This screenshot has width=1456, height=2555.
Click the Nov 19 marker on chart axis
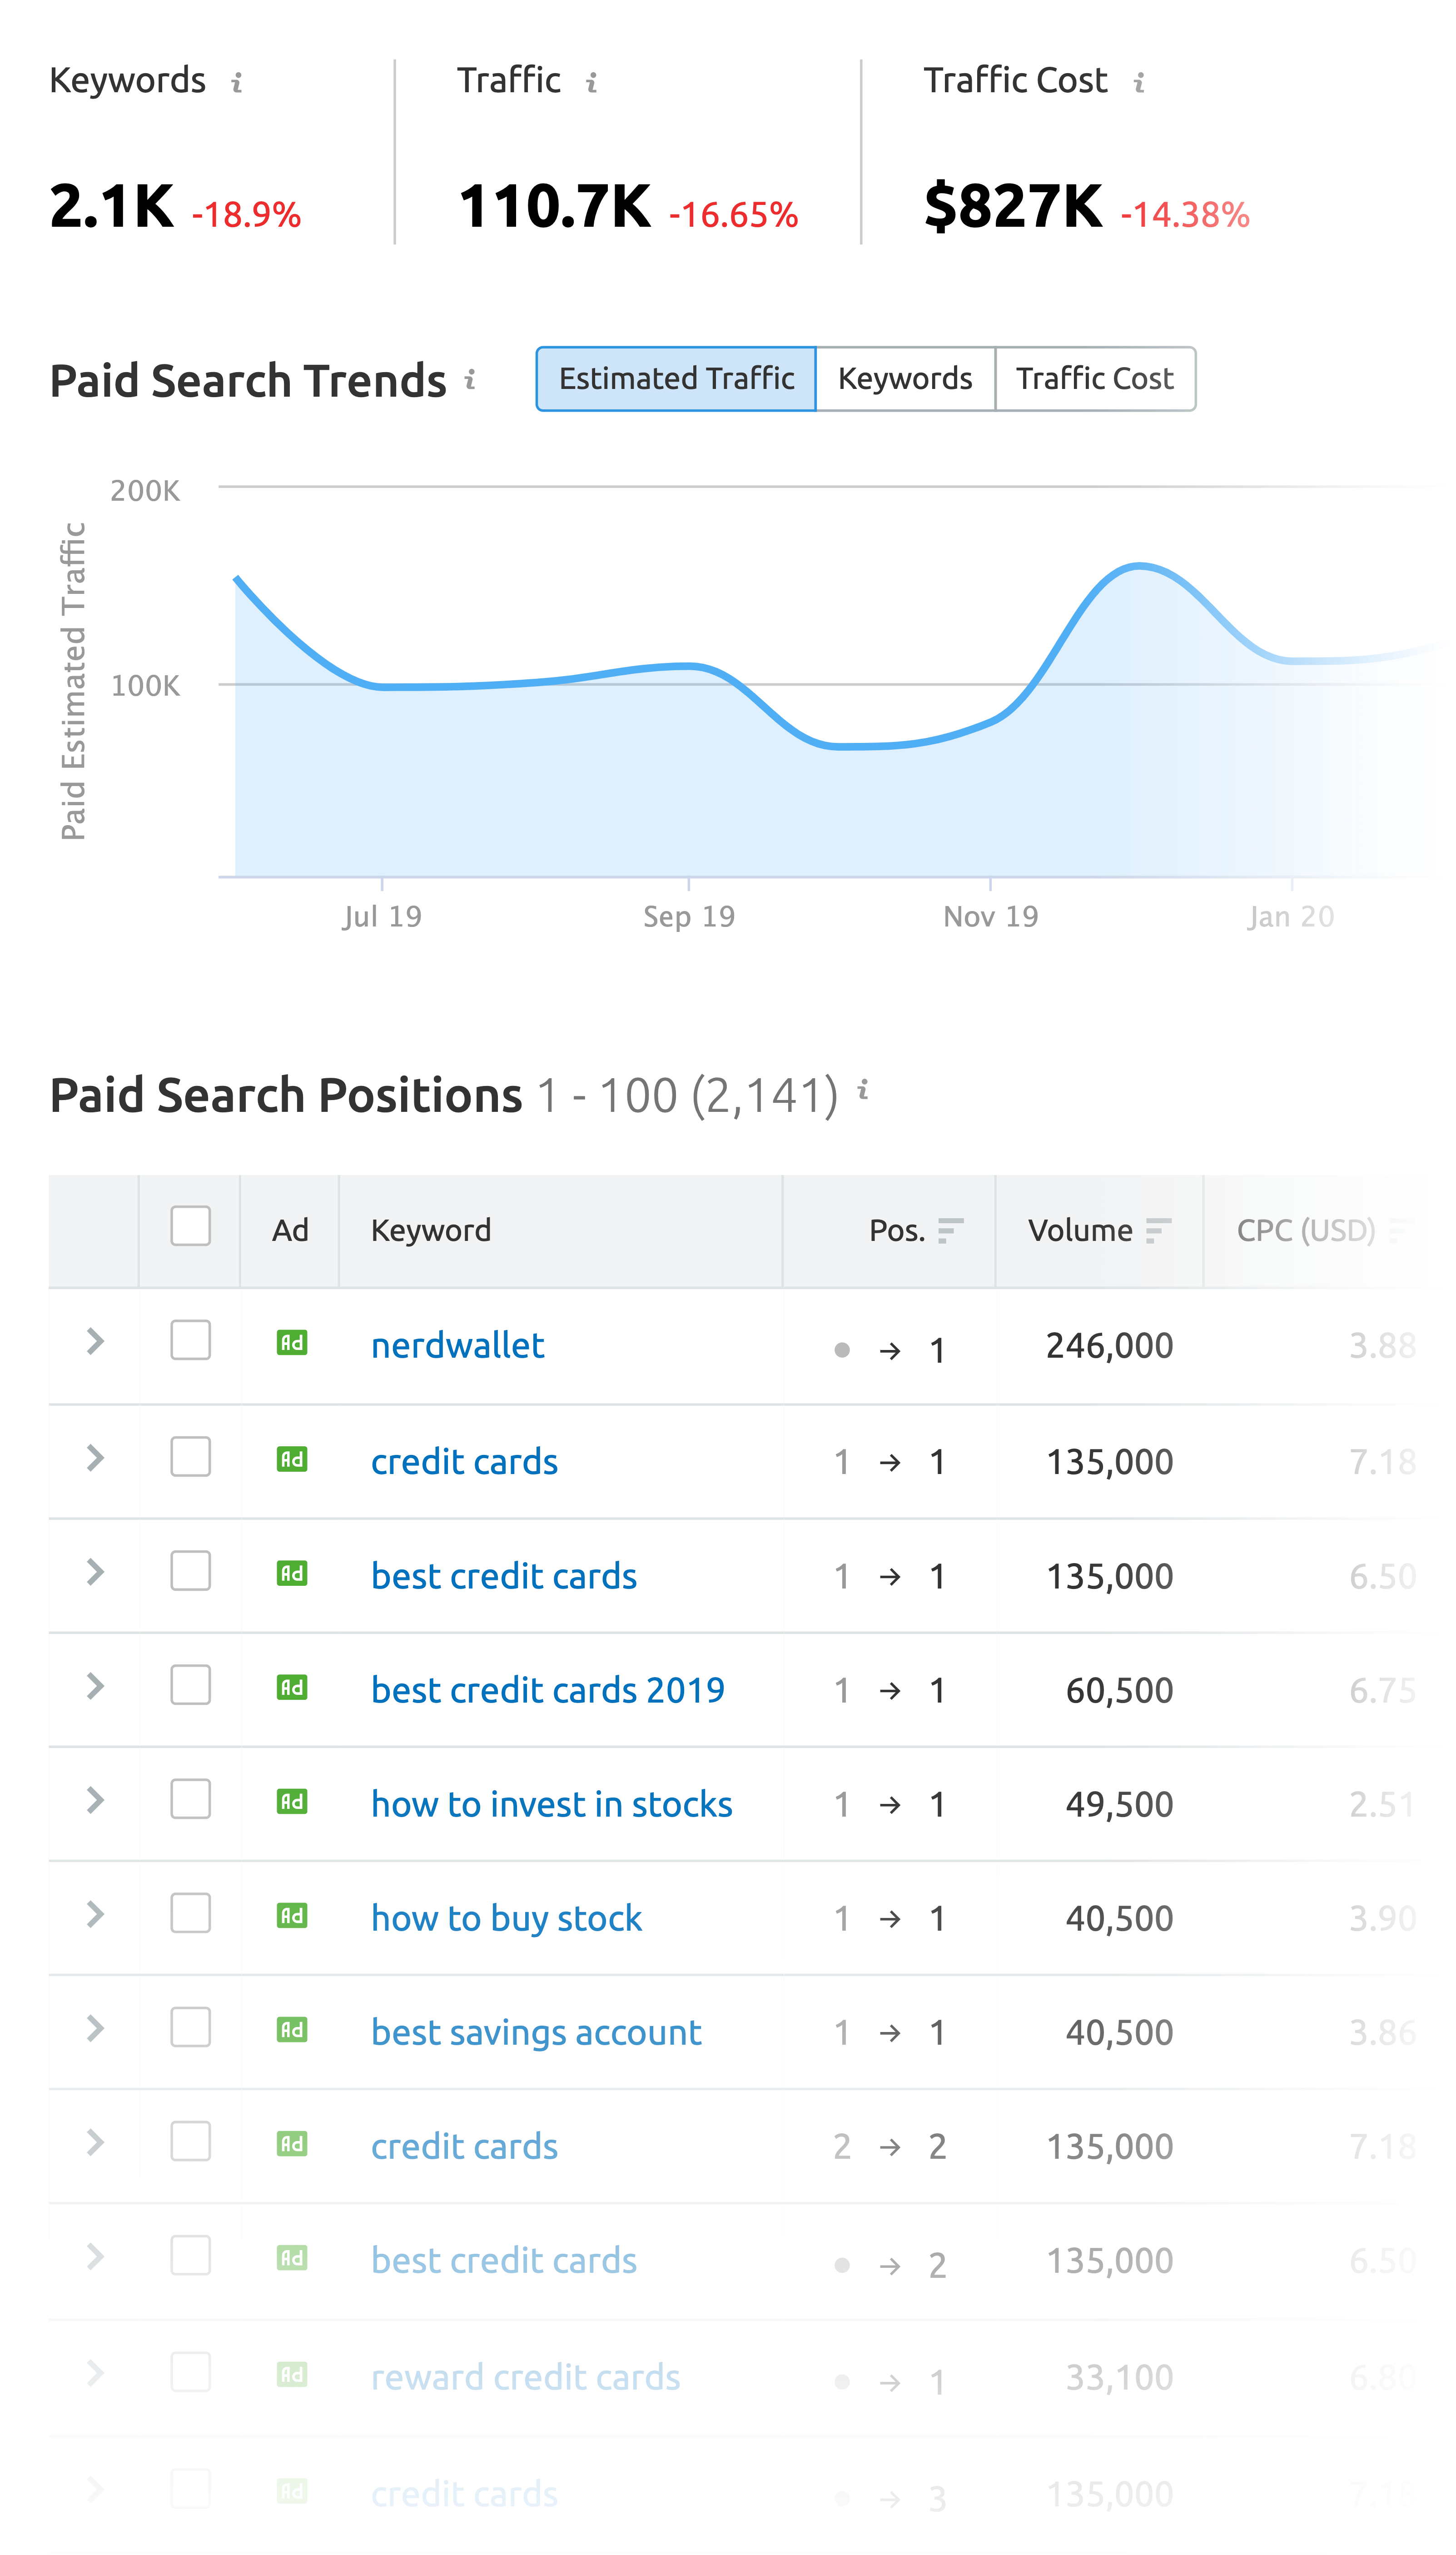(991, 916)
